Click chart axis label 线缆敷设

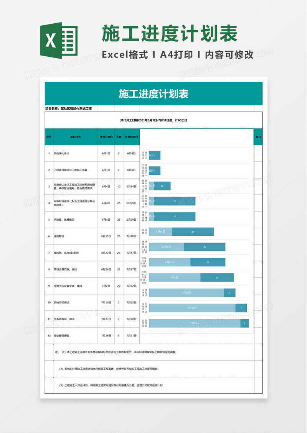[144, 232]
